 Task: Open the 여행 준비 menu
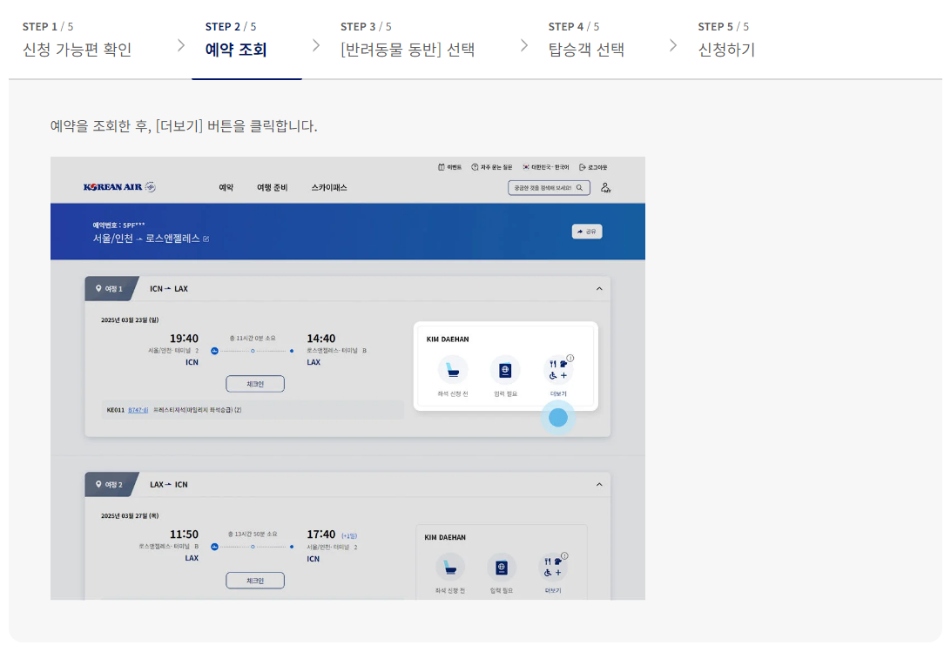pyautogui.click(x=273, y=187)
